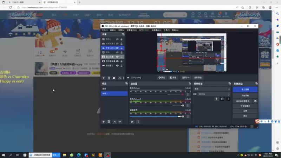Click the 启动虚拟摄像机 button

(243, 101)
